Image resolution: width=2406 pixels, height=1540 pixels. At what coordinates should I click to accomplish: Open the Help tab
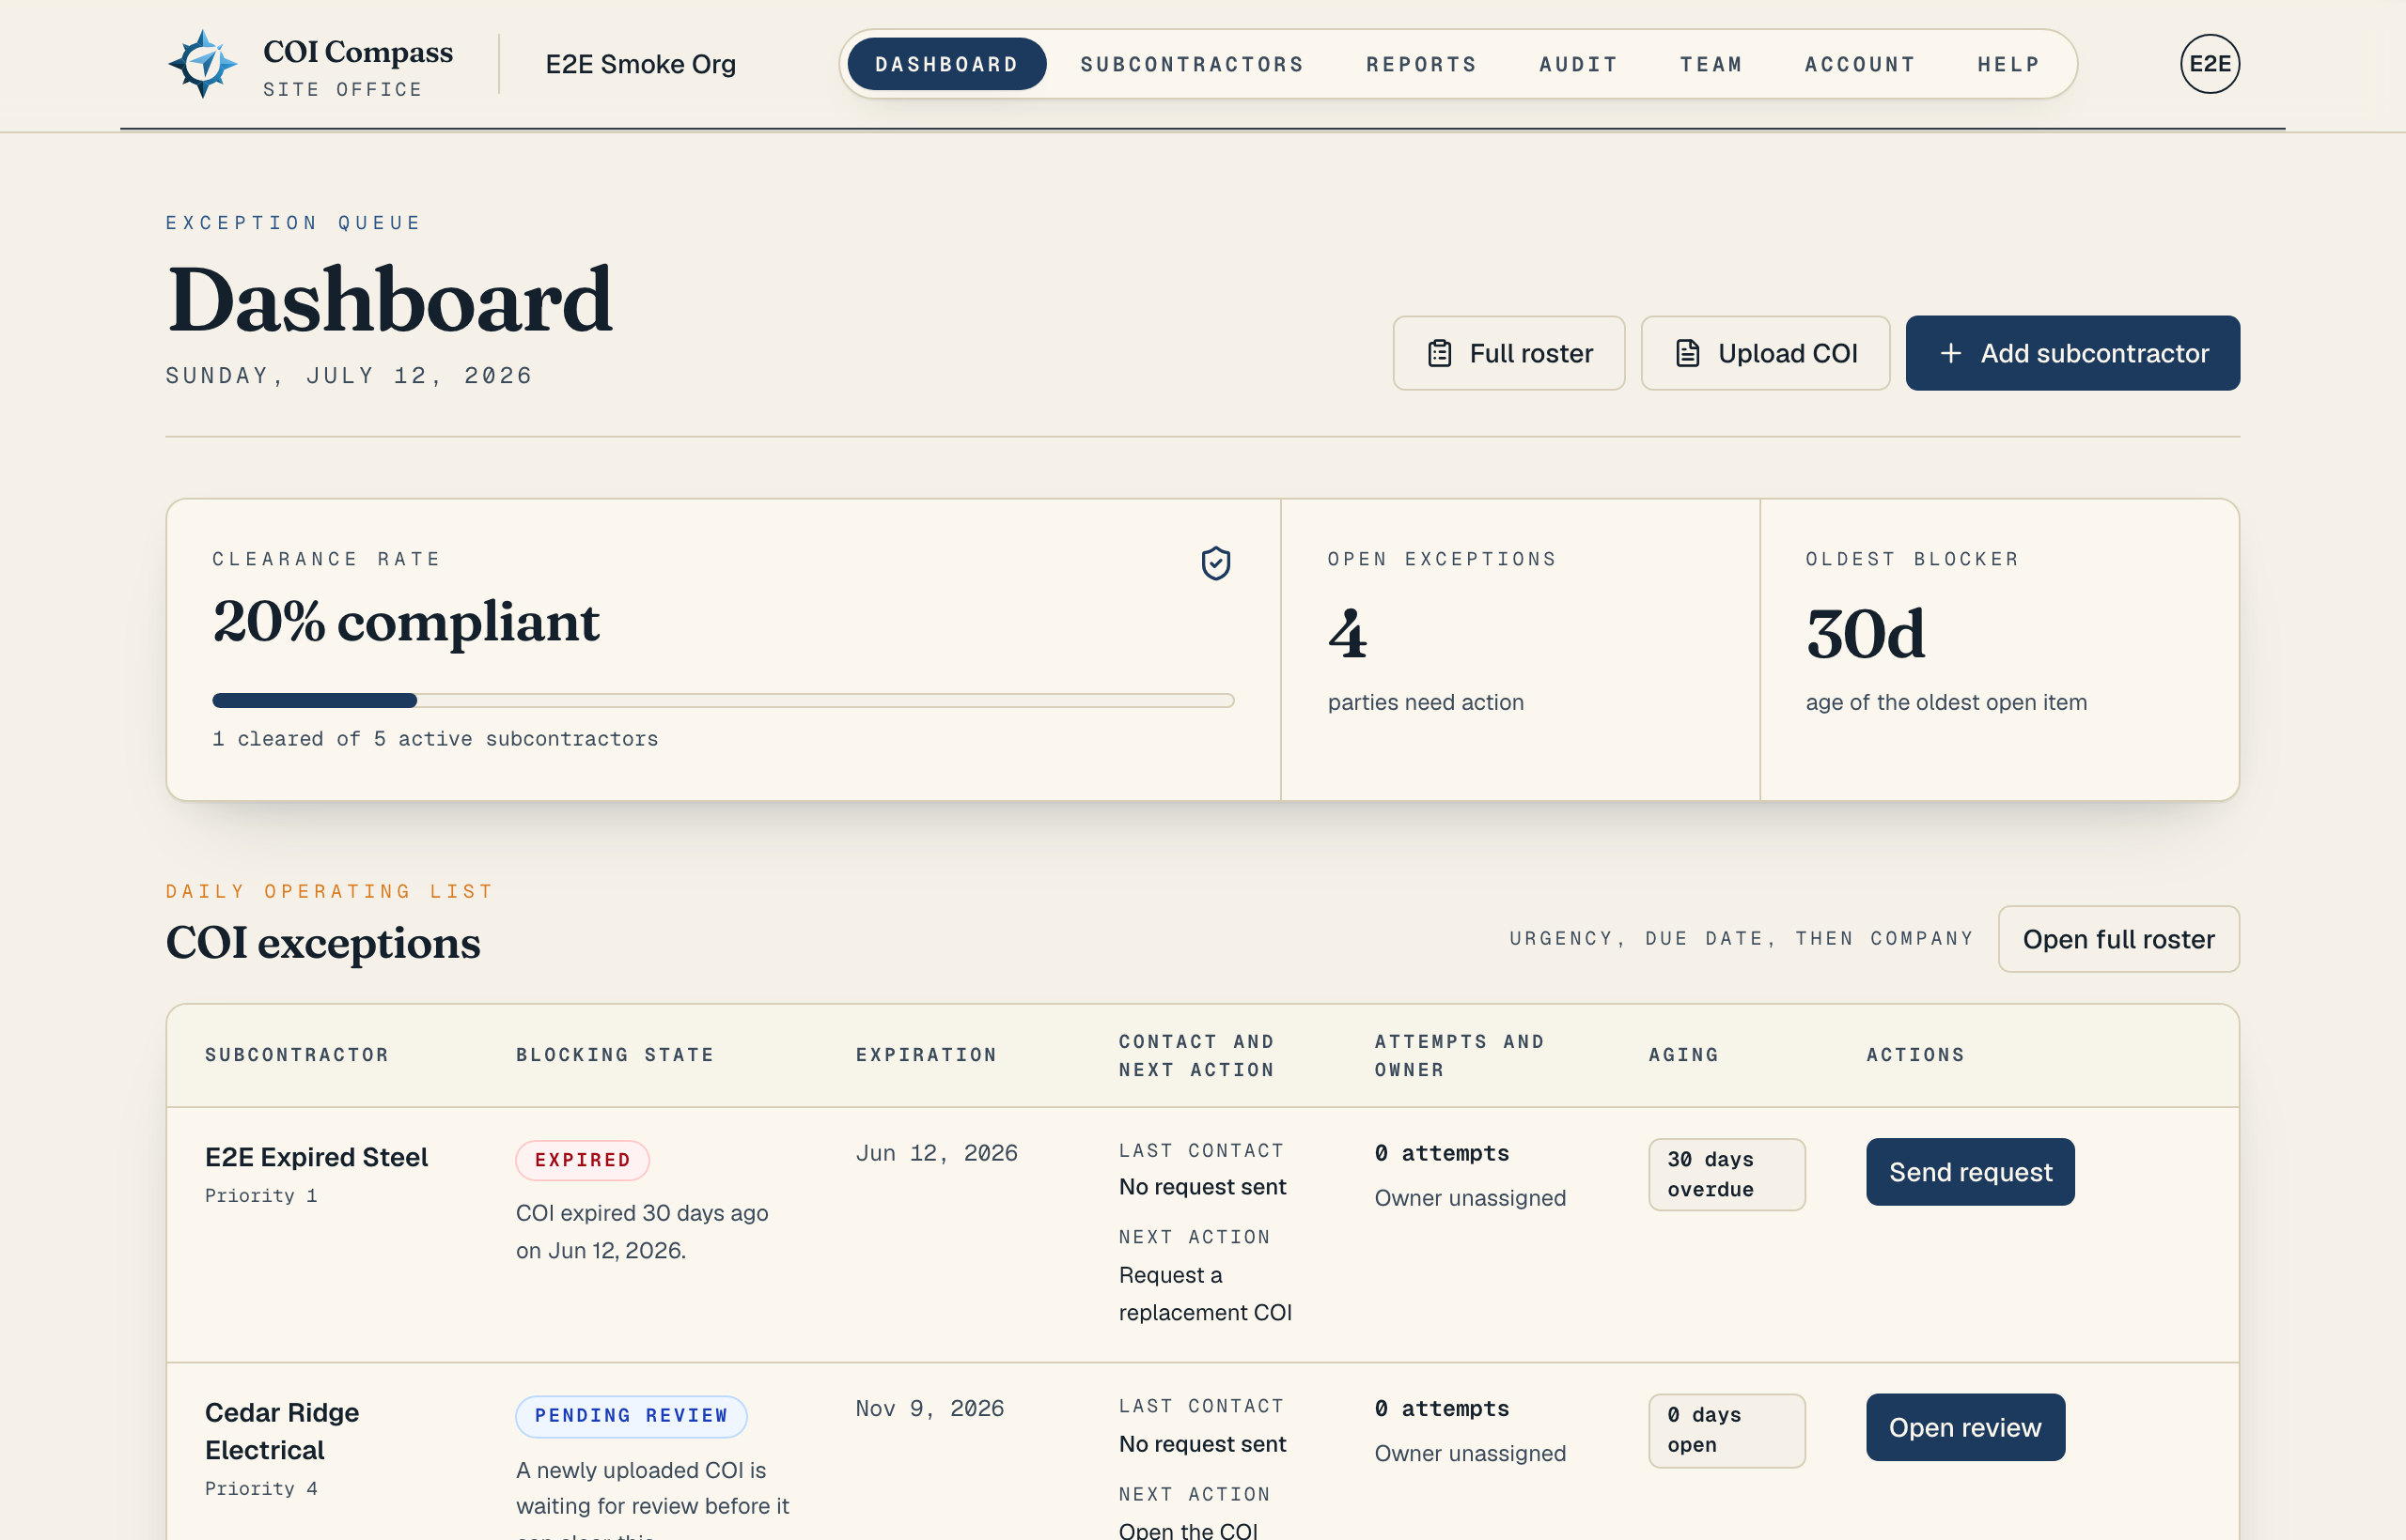tap(2008, 64)
